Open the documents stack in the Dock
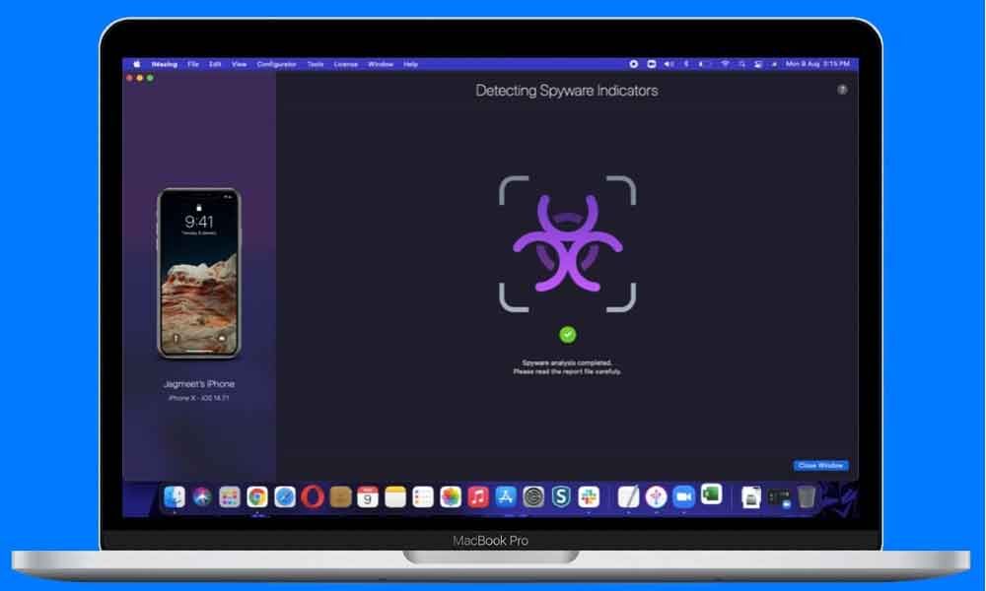 [x=751, y=497]
